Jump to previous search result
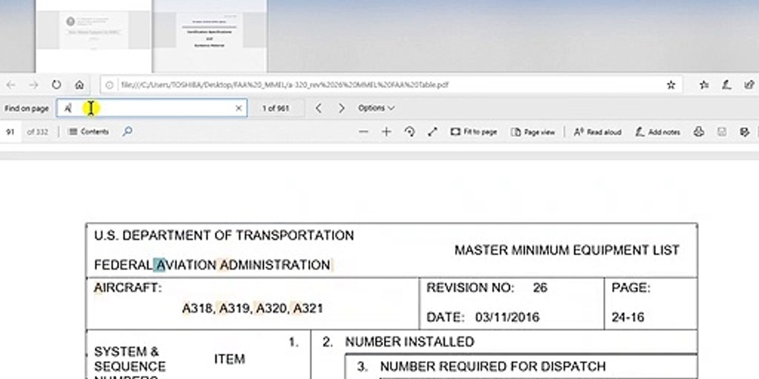Viewport: 759px width, 379px height. [x=318, y=108]
